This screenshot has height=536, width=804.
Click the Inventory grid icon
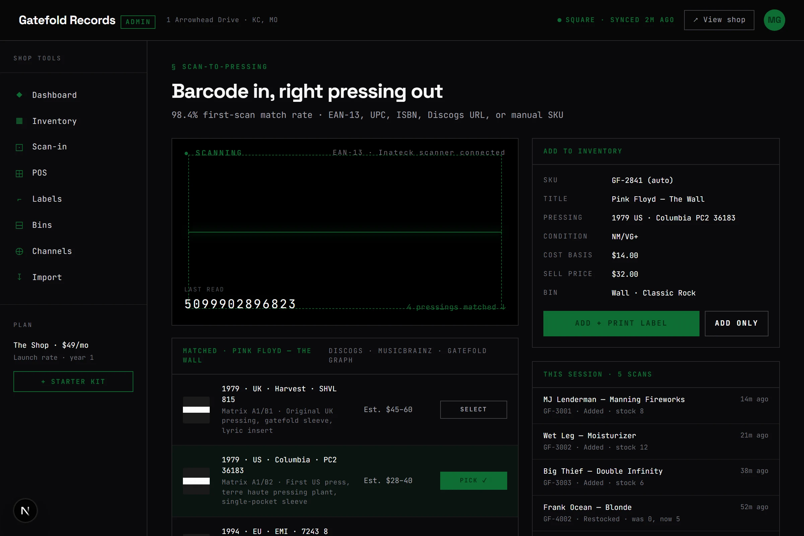[19, 121]
